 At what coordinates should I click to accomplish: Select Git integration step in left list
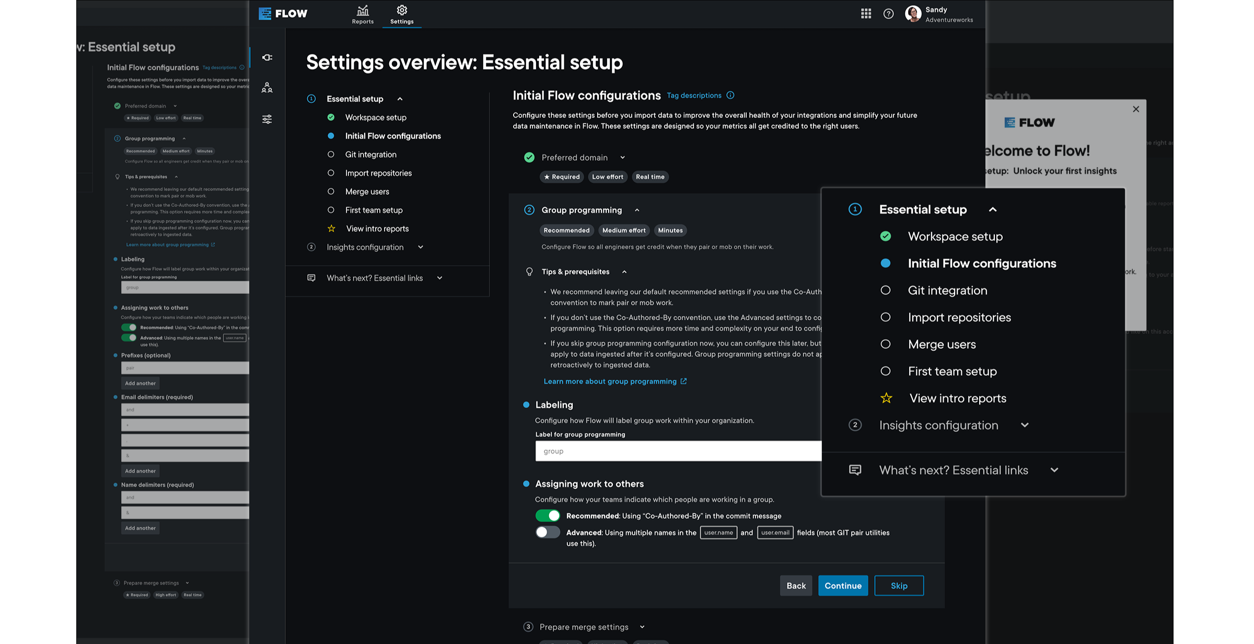pos(370,154)
